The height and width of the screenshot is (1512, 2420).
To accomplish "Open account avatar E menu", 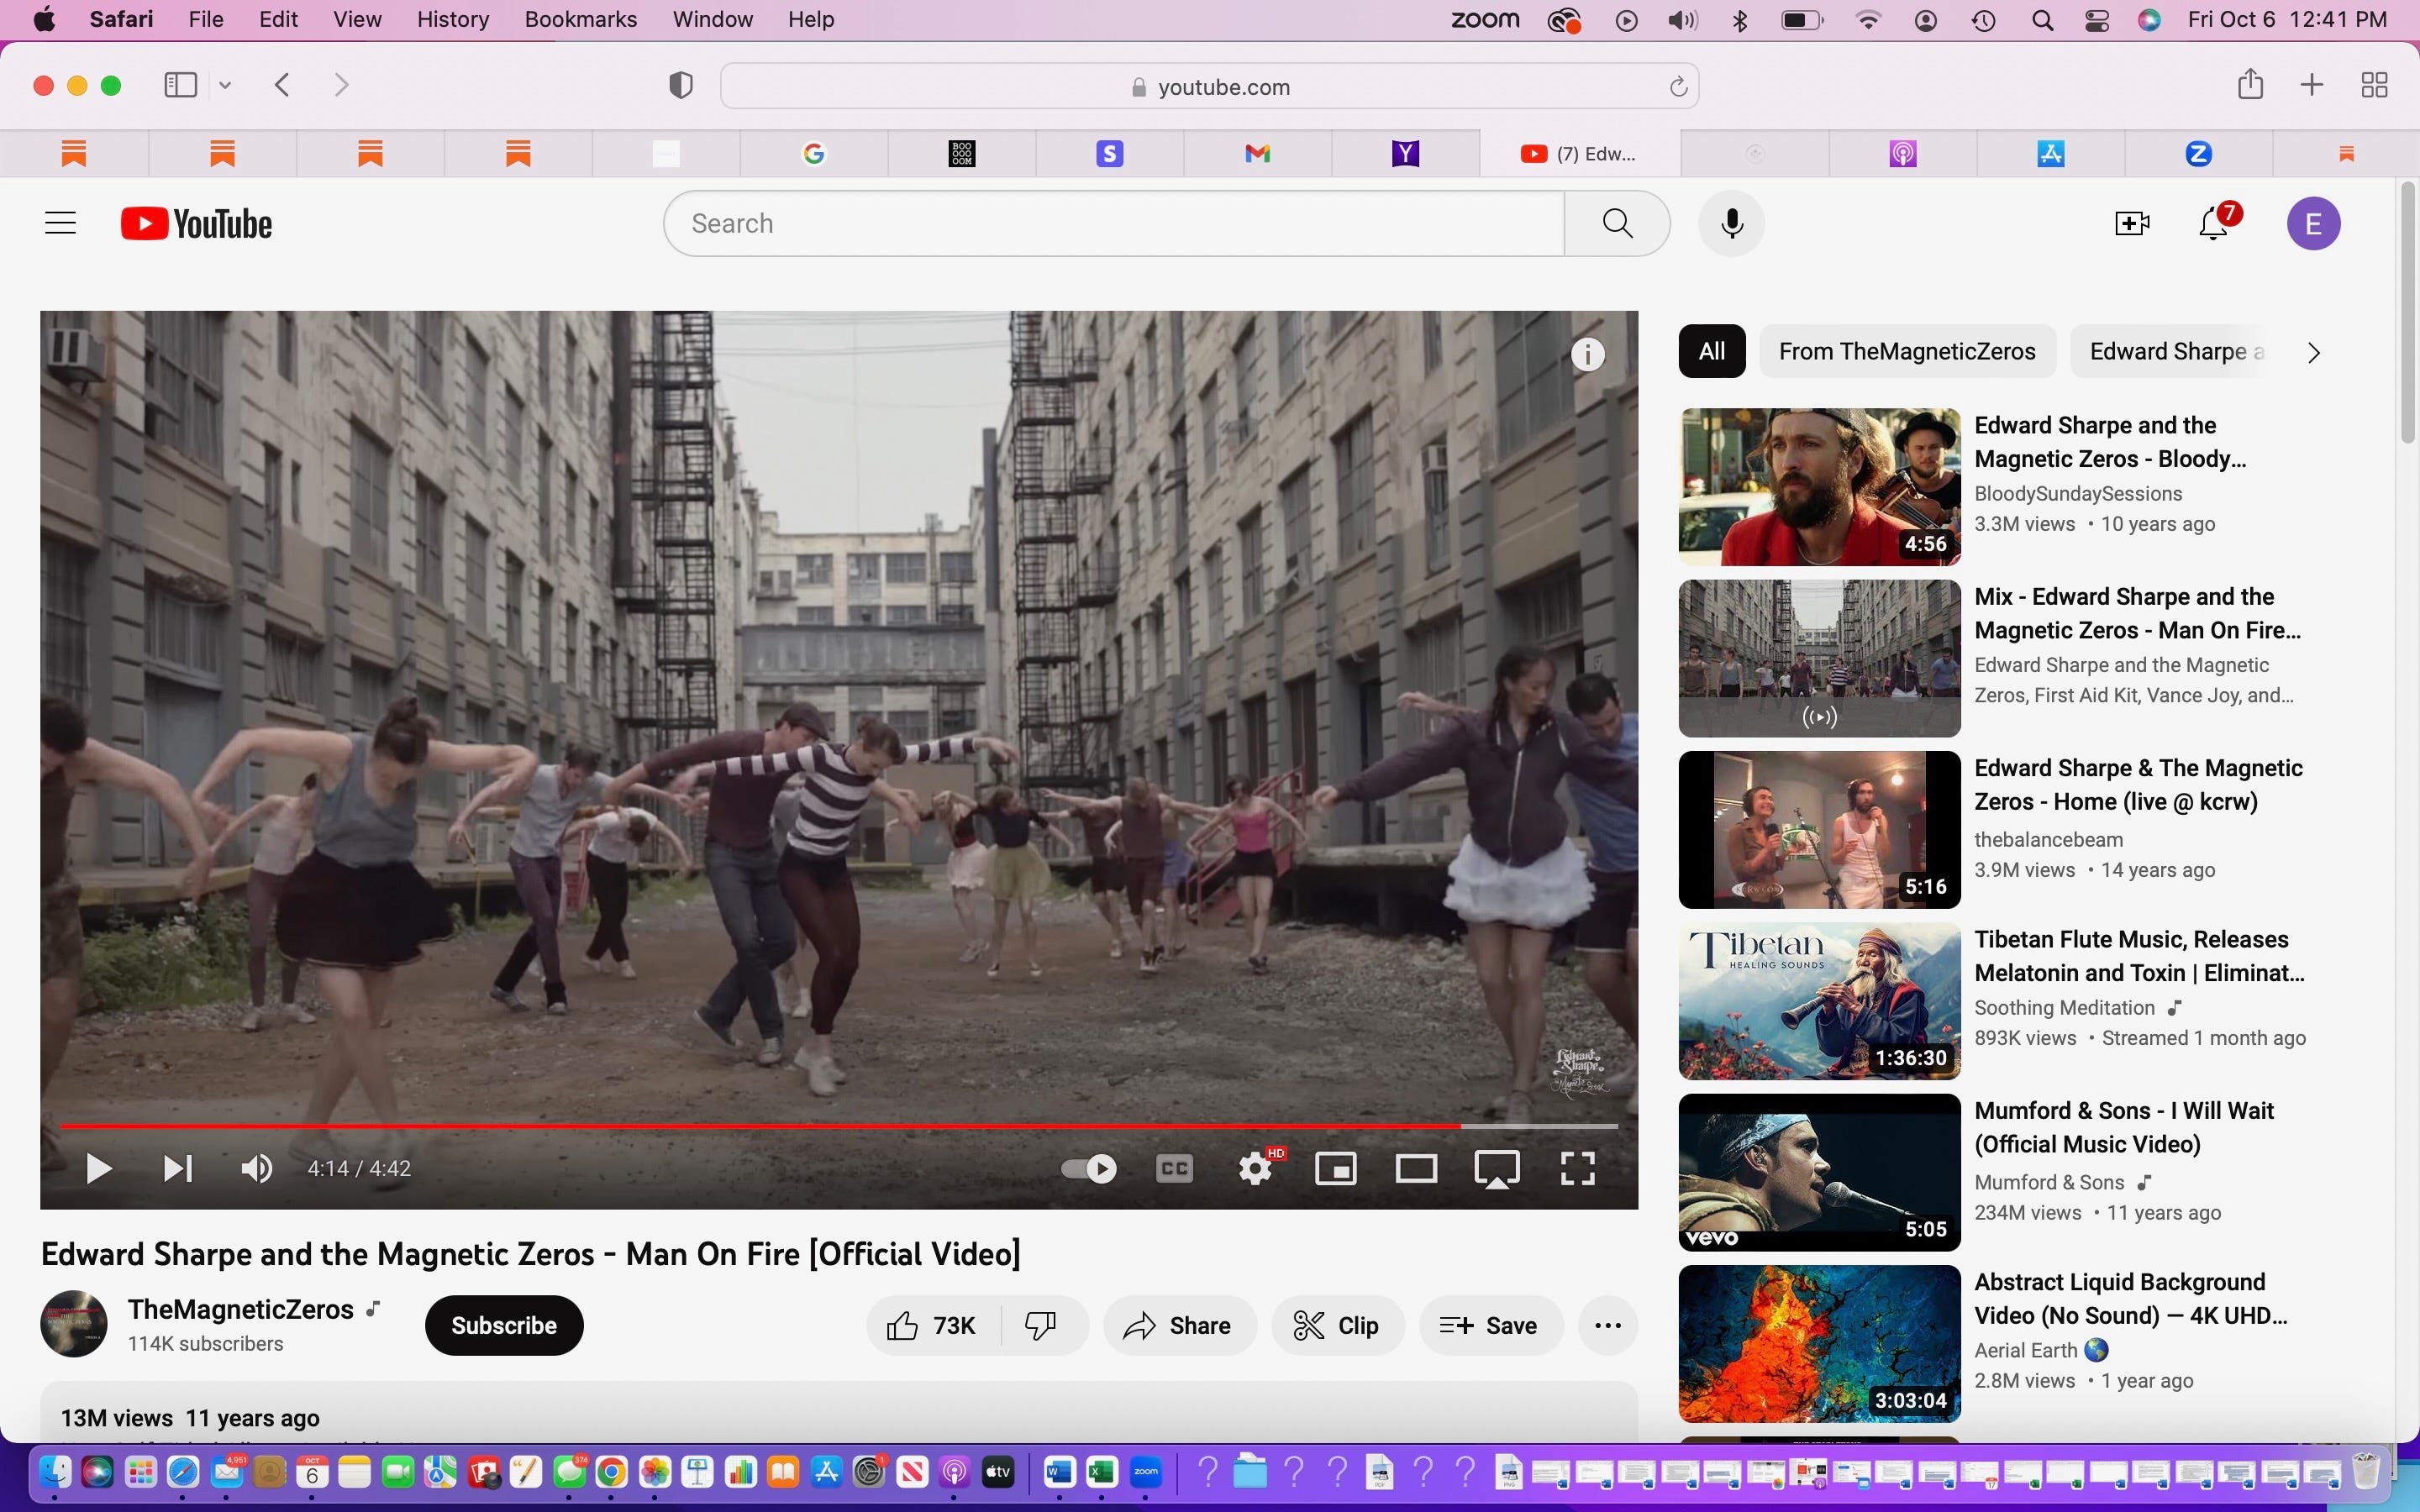I will pyautogui.click(x=2313, y=223).
